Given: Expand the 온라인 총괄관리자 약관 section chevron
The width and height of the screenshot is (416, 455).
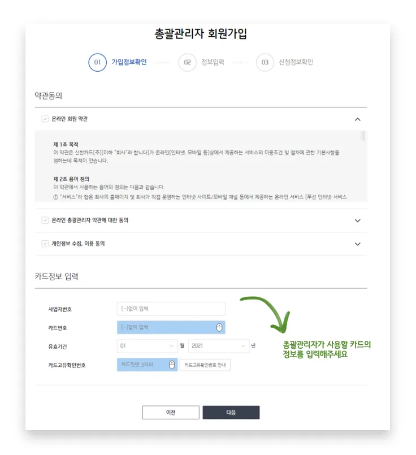Looking at the screenshot, I should pyautogui.click(x=358, y=220).
